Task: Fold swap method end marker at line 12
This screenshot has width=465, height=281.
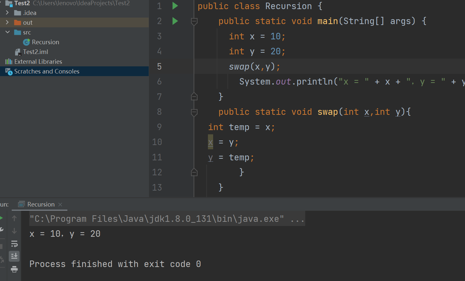Action: [x=194, y=172]
